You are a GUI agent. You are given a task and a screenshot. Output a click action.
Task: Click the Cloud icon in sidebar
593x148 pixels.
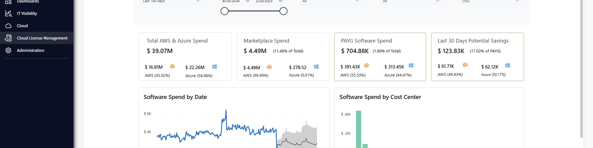[x=8, y=26]
